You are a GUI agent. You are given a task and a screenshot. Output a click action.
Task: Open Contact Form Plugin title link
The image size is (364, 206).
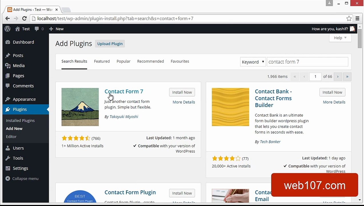130,192
